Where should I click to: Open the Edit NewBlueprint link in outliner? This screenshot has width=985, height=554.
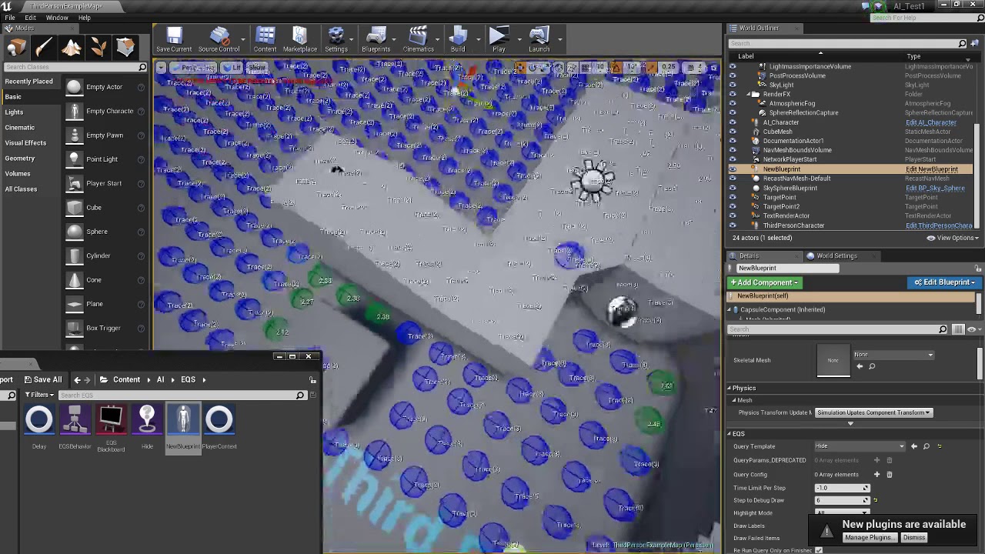coord(932,169)
